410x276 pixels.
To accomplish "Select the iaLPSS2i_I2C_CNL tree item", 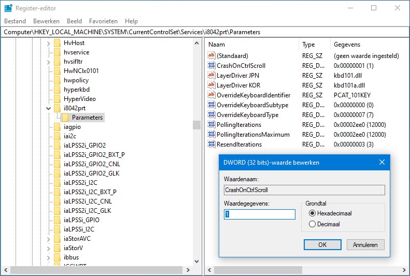I will [x=88, y=201].
